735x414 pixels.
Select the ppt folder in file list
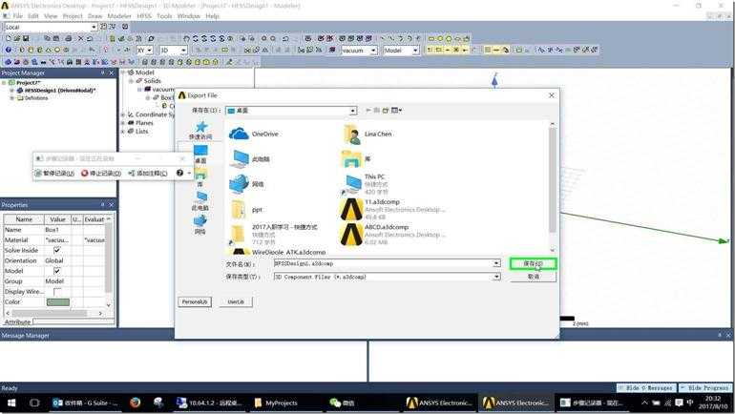[x=246, y=210]
